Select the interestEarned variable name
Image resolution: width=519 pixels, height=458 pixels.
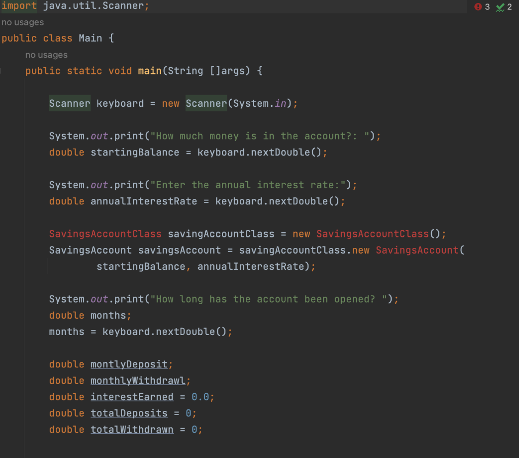(x=132, y=396)
